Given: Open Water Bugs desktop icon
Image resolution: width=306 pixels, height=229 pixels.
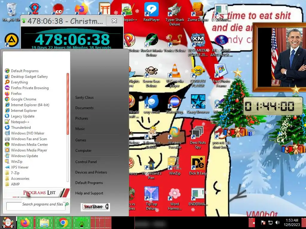Looking at the screenshot, I should pyautogui.click(x=175, y=104).
